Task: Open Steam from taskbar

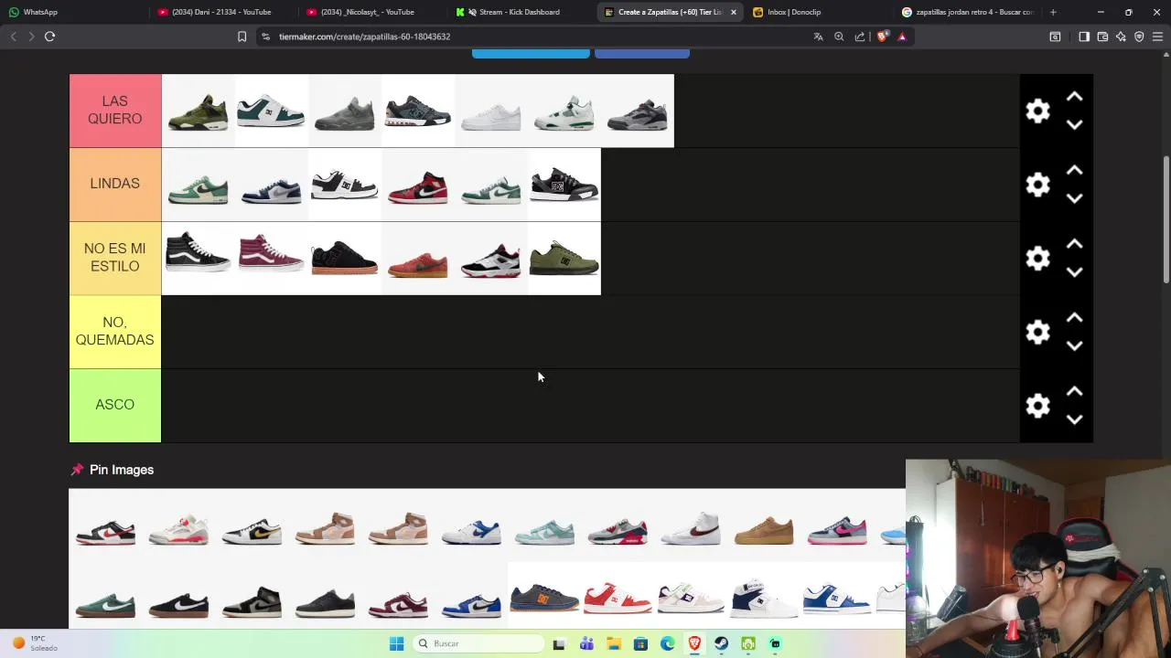Action: (721, 643)
